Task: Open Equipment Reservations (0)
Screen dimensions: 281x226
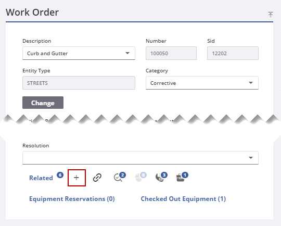Action: 72,199
